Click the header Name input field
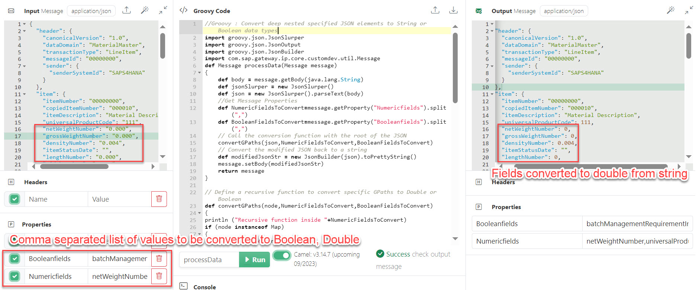 point(56,199)
